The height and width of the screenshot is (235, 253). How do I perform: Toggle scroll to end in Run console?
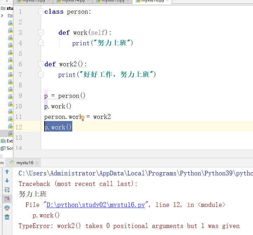point(7,199)
